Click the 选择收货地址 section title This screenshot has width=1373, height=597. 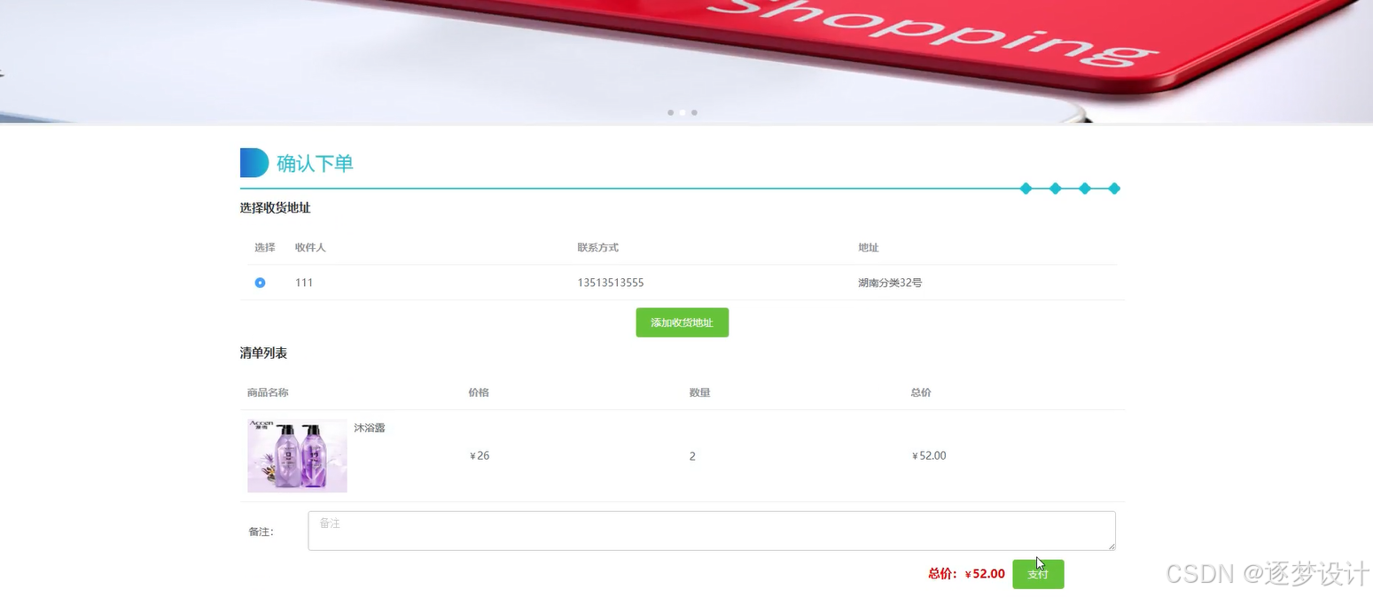[x=275, y=208]
